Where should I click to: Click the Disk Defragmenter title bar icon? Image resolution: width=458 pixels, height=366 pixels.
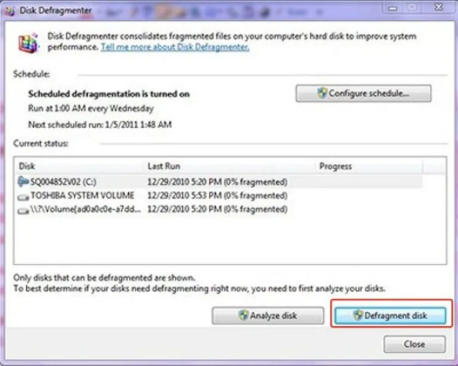tap(10, 11)
